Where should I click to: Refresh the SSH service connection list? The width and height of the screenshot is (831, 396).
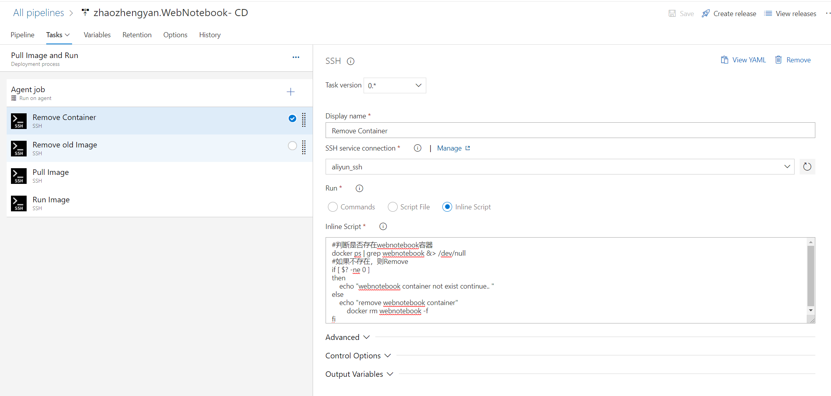pos(807,167)
